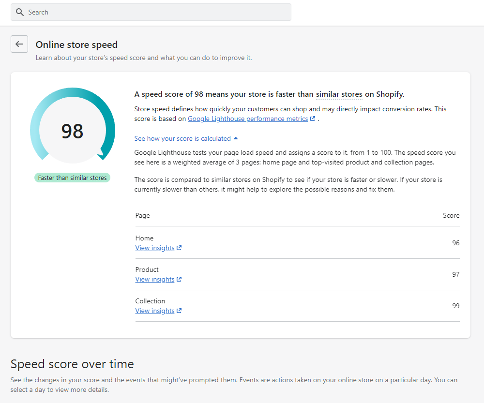Image resolution: width=484 pixels, height=403 pixels.
Task: Click the upward caret beside score calculation text
Action: [236, 138]
